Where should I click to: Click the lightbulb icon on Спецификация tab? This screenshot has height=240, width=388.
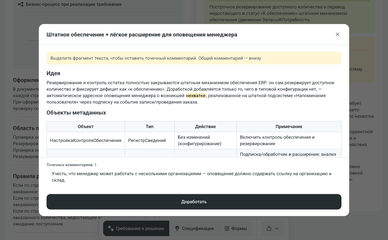click(177, 228)
